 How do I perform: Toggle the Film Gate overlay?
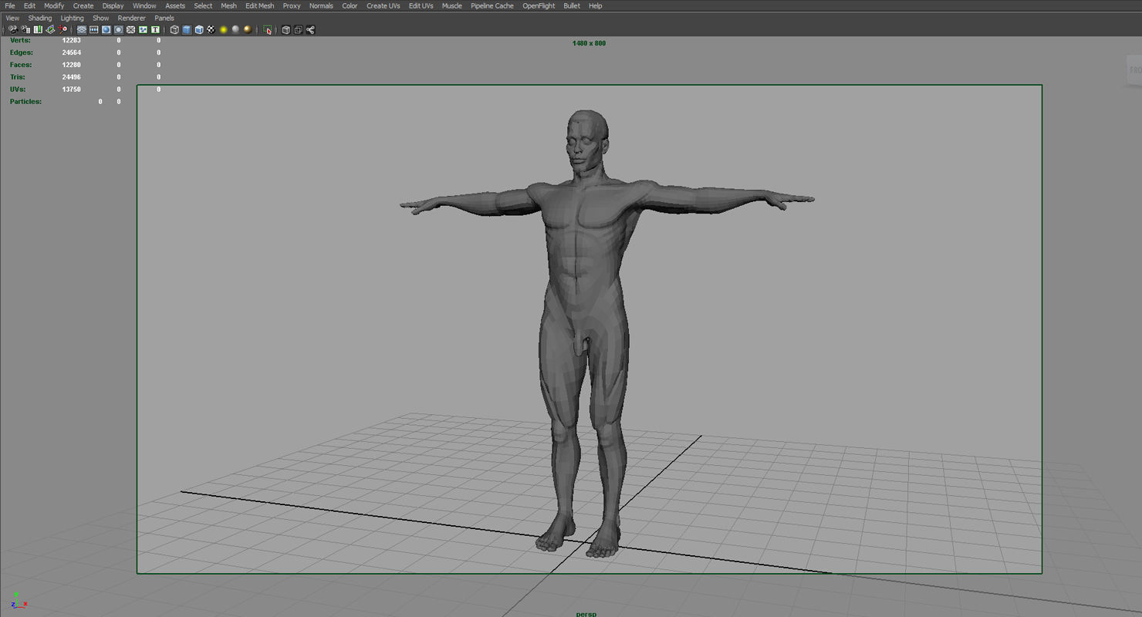[x=93, y=29]
